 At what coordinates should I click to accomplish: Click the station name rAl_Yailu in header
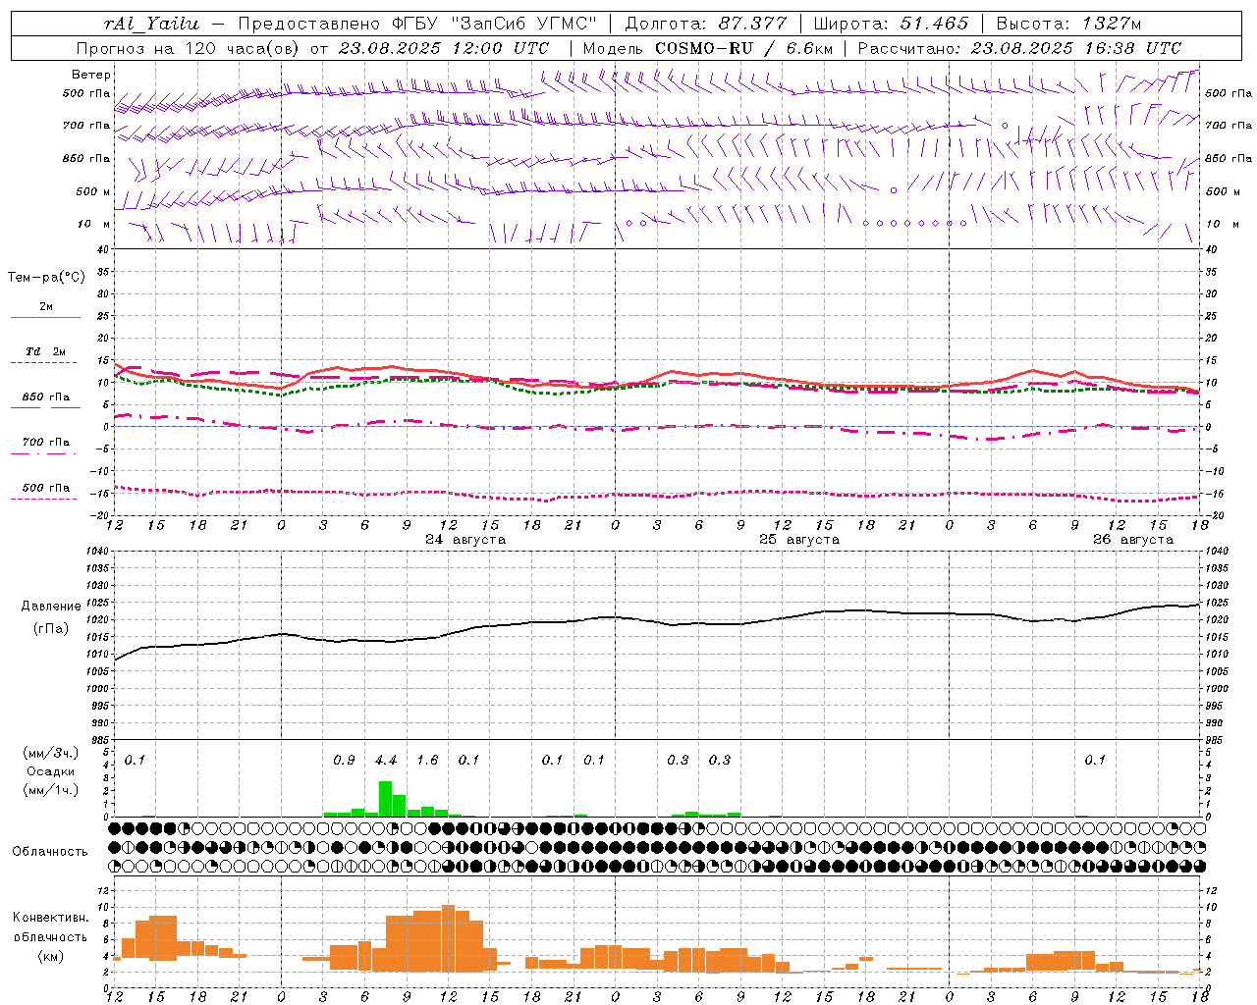[x=151, y=24]
